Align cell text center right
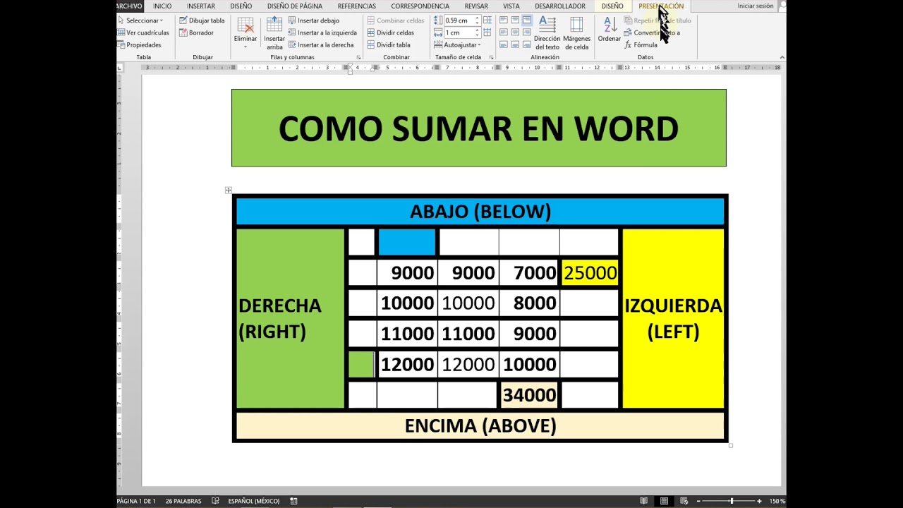The width and height of the screenshot is (903, 508). pos(526,32)
